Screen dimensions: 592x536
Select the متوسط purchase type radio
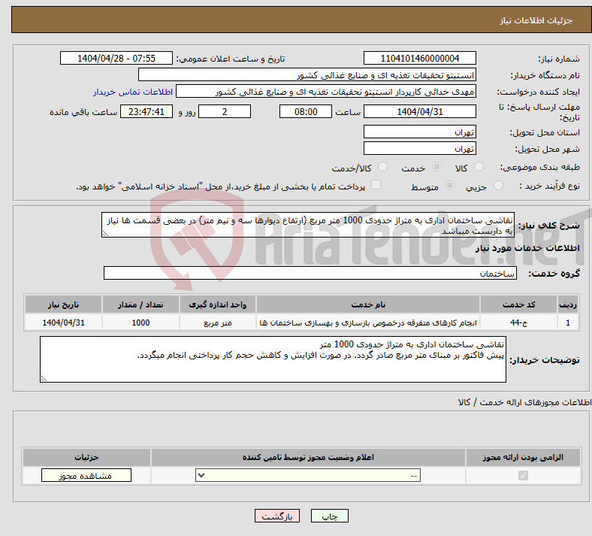pos(449,186)
